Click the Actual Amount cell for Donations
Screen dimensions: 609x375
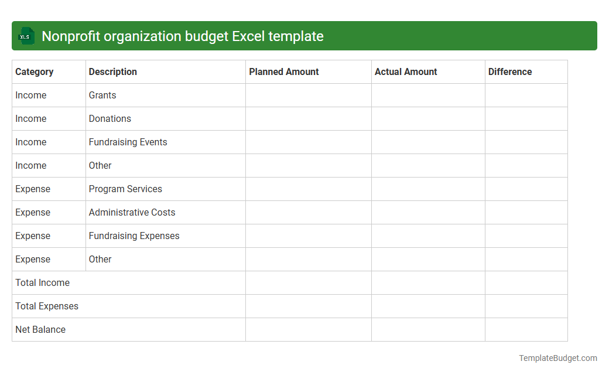427,118
